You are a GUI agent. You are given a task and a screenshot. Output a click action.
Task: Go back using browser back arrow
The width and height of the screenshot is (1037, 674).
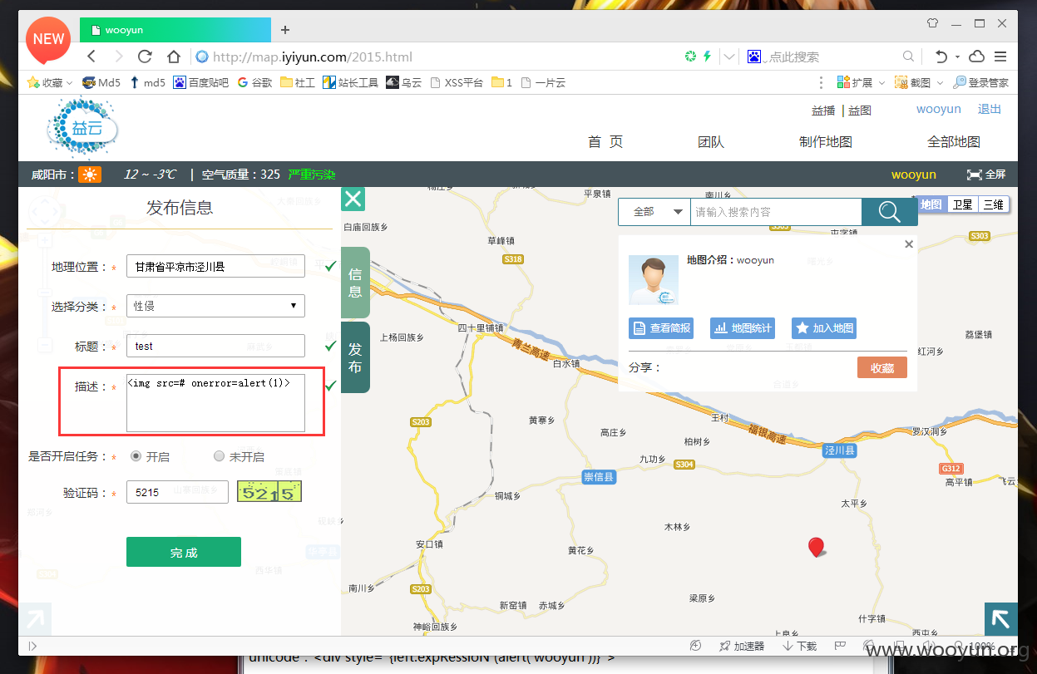tap(91, 57)
